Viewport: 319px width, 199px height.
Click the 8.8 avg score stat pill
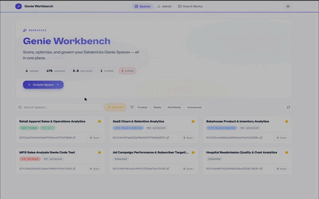(83, 71)
